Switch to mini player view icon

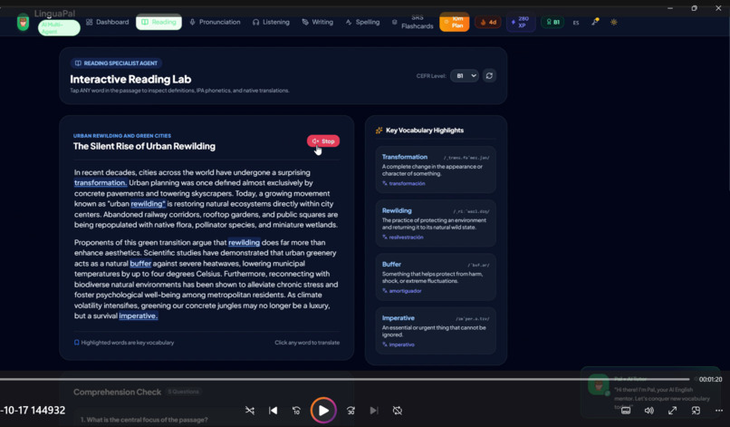696,410
